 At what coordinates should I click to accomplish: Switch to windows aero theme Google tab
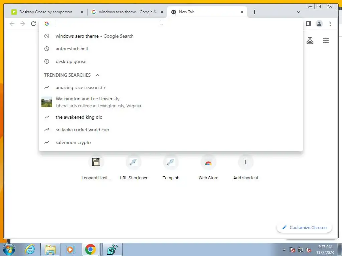(x=127, y=12)
